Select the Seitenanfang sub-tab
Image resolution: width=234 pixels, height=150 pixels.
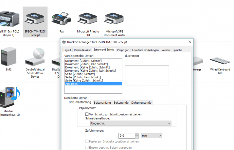point(102,103)
